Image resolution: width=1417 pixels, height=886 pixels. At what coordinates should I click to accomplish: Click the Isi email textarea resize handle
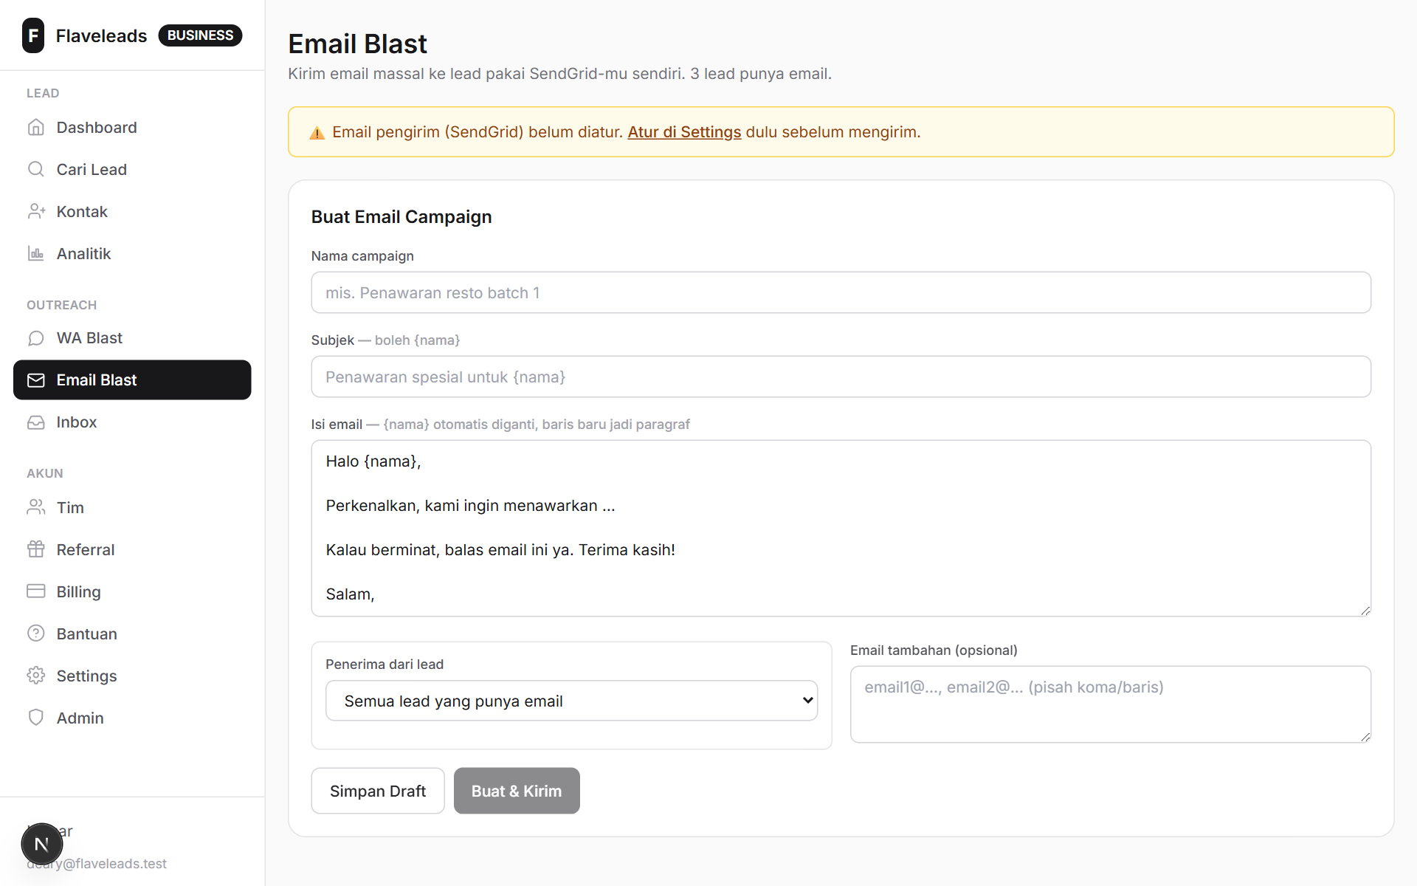pyautogui.click(x=1365, y=611)
